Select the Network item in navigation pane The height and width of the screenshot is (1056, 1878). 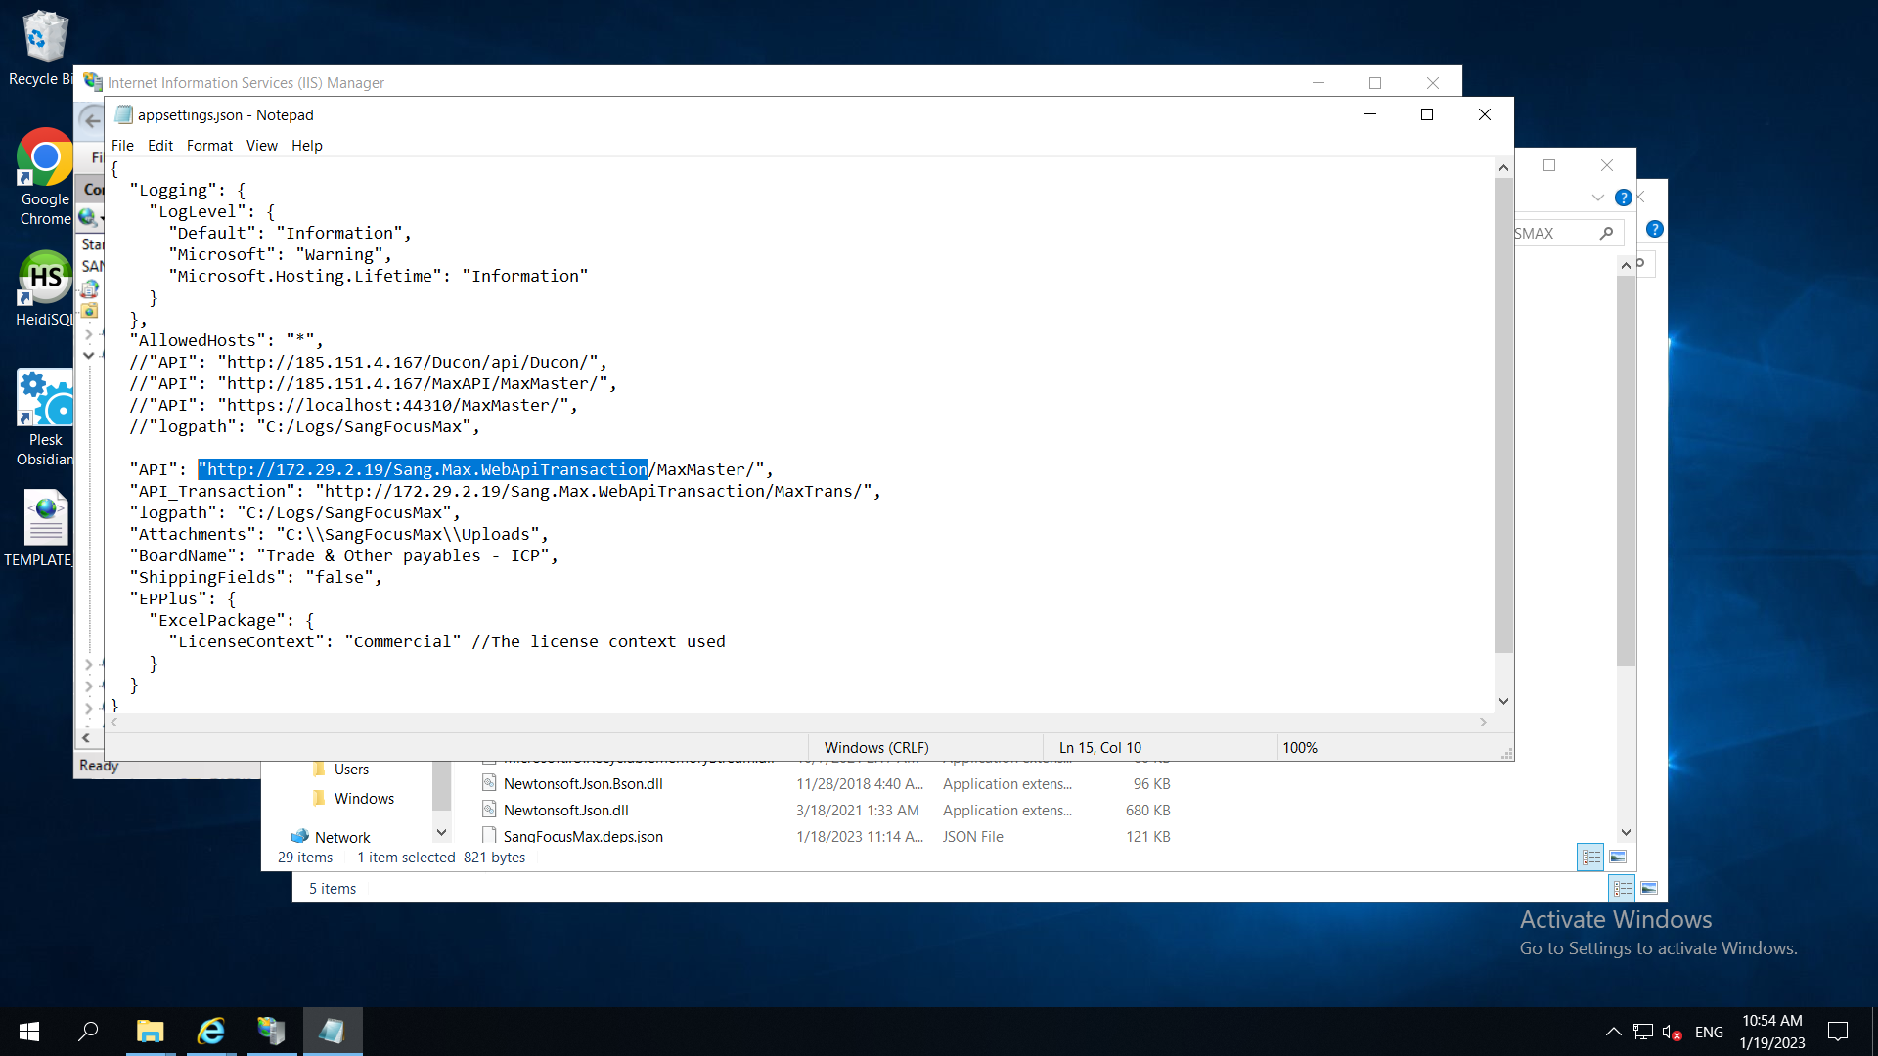(x=341, y=837)
